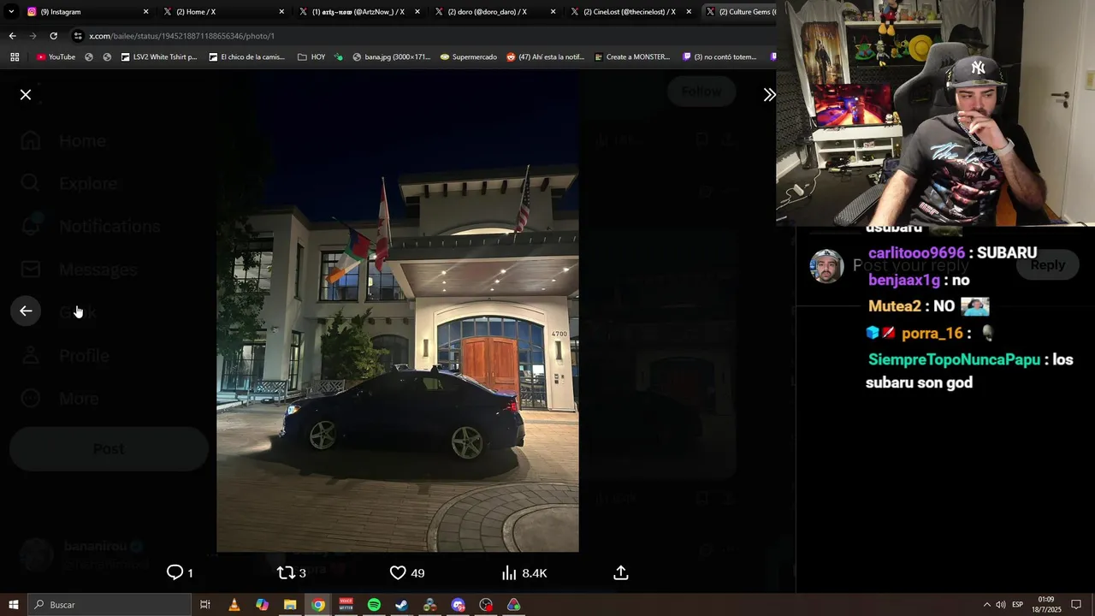The height and width of the screenshot is (616, 1095).
Task: Close the photo viewer with the X icon
Action: click(26, 95)
